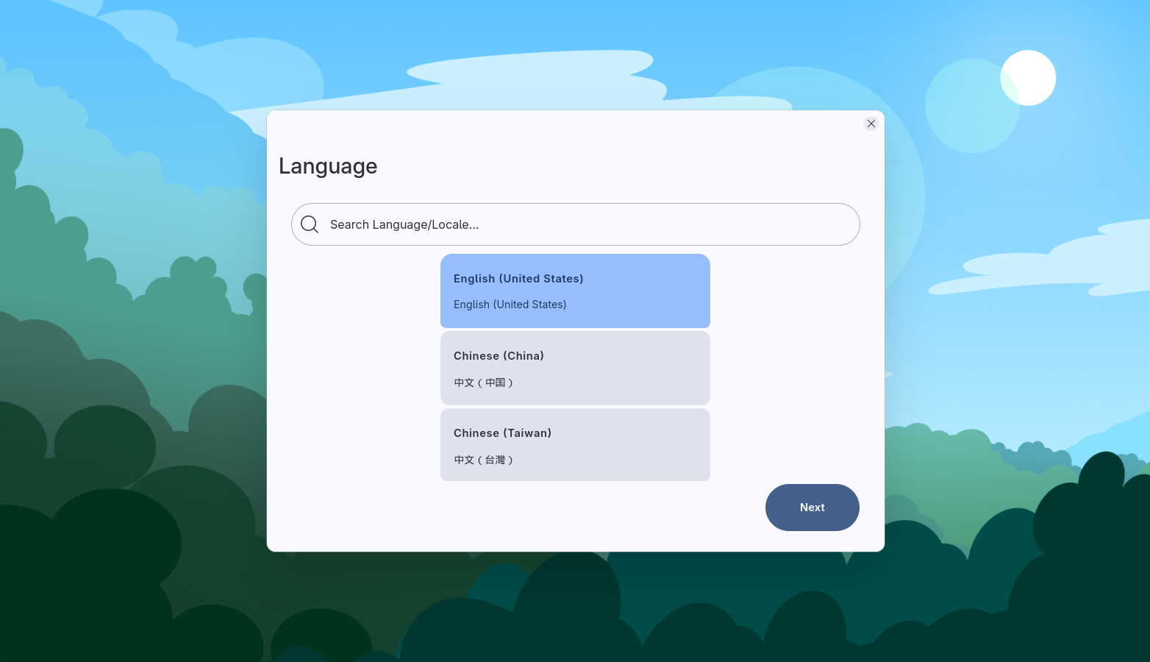
Task: Click the 中文（中国） subtitle text
Action: 484,382
